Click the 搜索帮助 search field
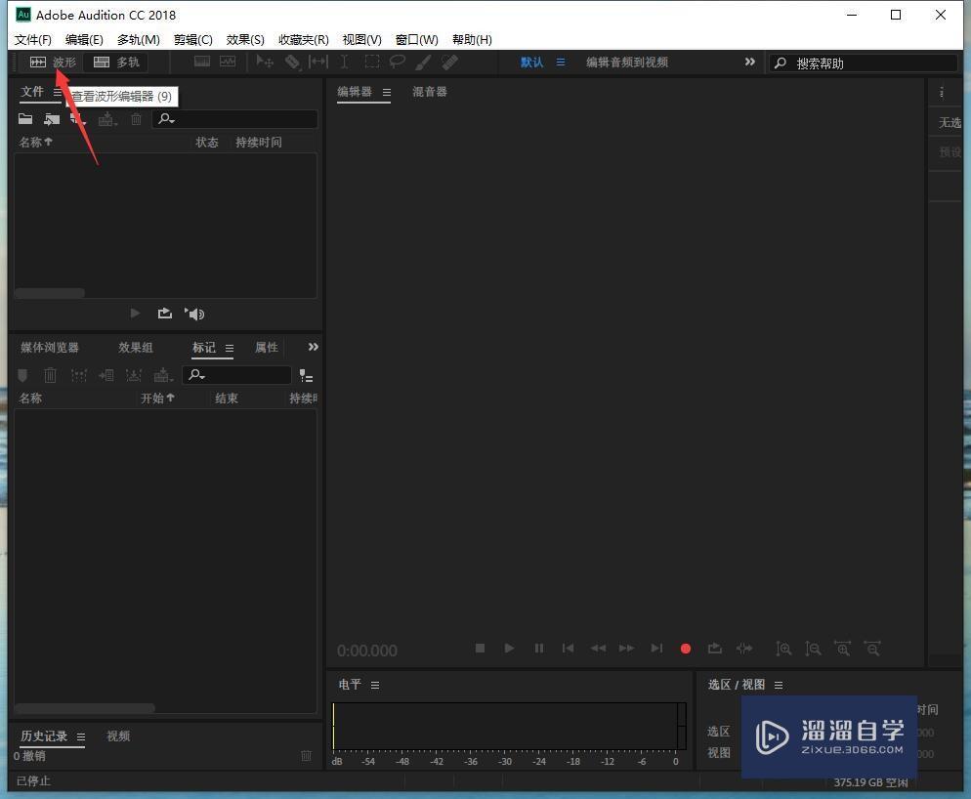 pyautogui.click(x=864, y=63)
